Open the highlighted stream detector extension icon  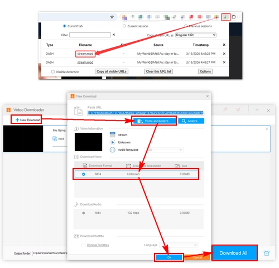tap(225, 17)
